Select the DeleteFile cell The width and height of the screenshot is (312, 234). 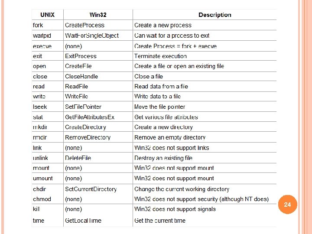tap(78, 158)
